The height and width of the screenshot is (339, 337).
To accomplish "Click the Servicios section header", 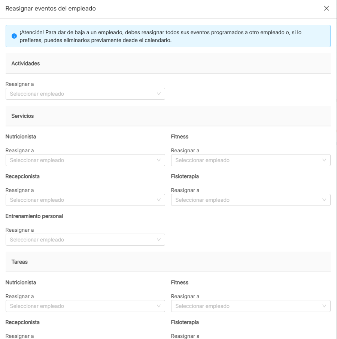I will coord(22,116).
